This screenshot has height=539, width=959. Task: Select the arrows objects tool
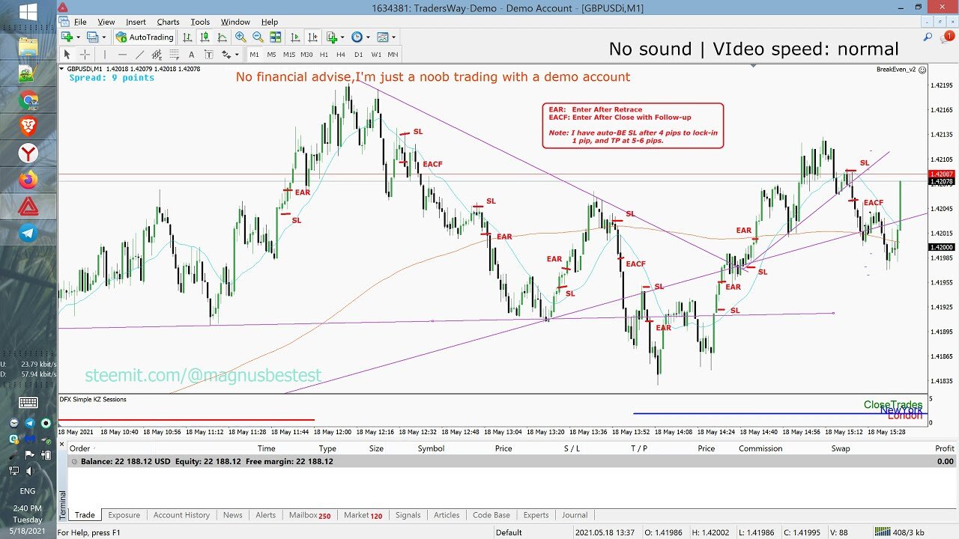point(226,55)
